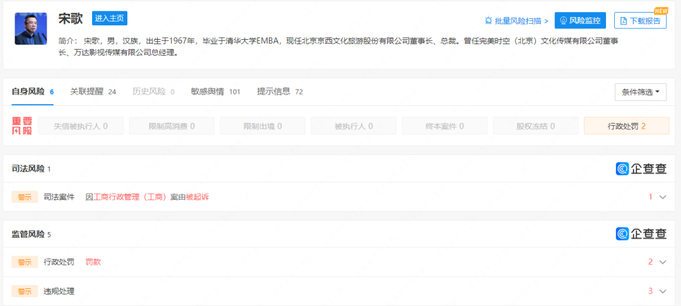
Task: Click Song Ge's profile photo
Action: click(x=30, y=28)
